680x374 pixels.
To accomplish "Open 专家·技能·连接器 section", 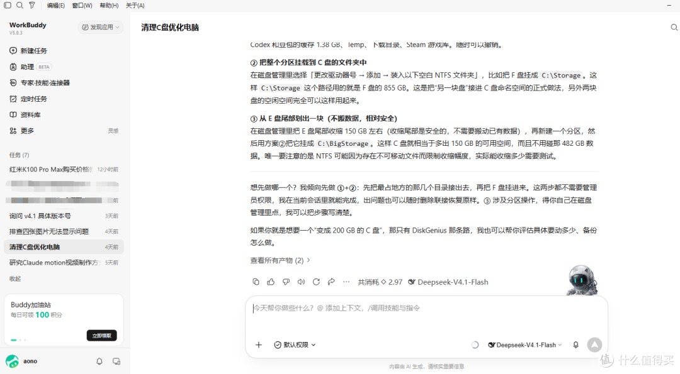I will click(40, 83).
